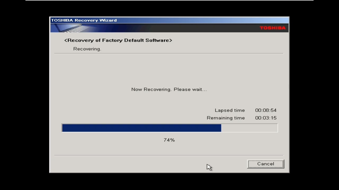Click the remaining time value 00:03:15
This screenshot has height=190, width=339.
(266, 118)
